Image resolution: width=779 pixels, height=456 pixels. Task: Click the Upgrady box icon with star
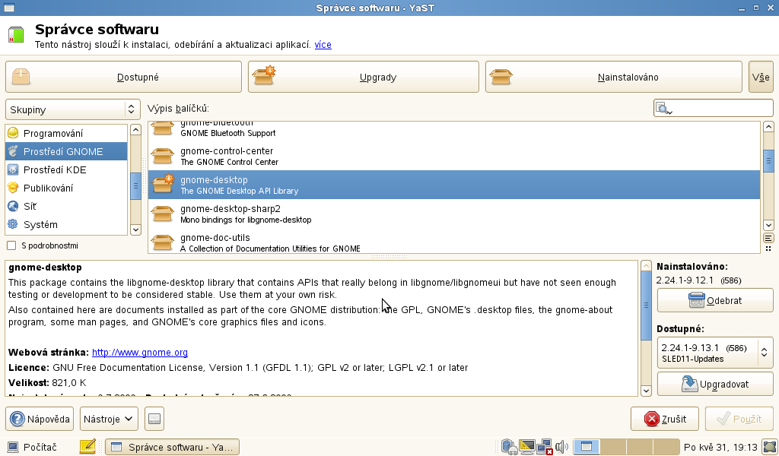tap(264, 75)
